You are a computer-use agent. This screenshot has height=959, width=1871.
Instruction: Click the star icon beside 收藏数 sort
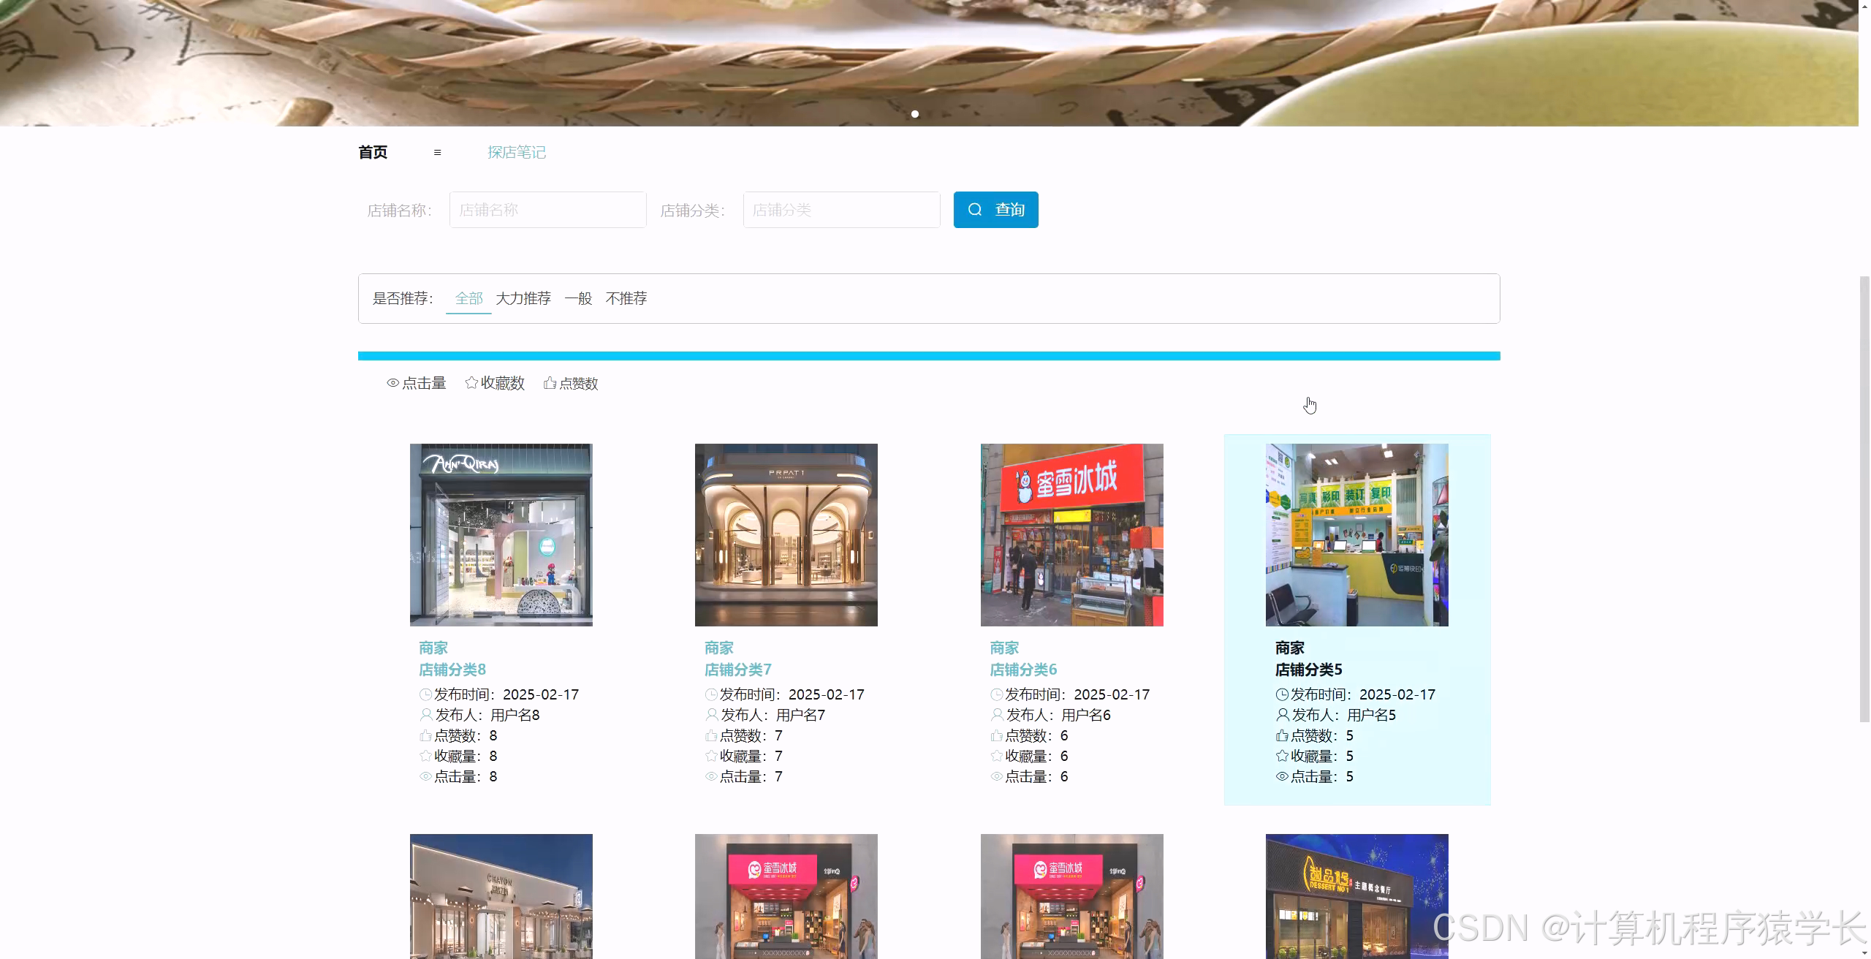[471, 382]
